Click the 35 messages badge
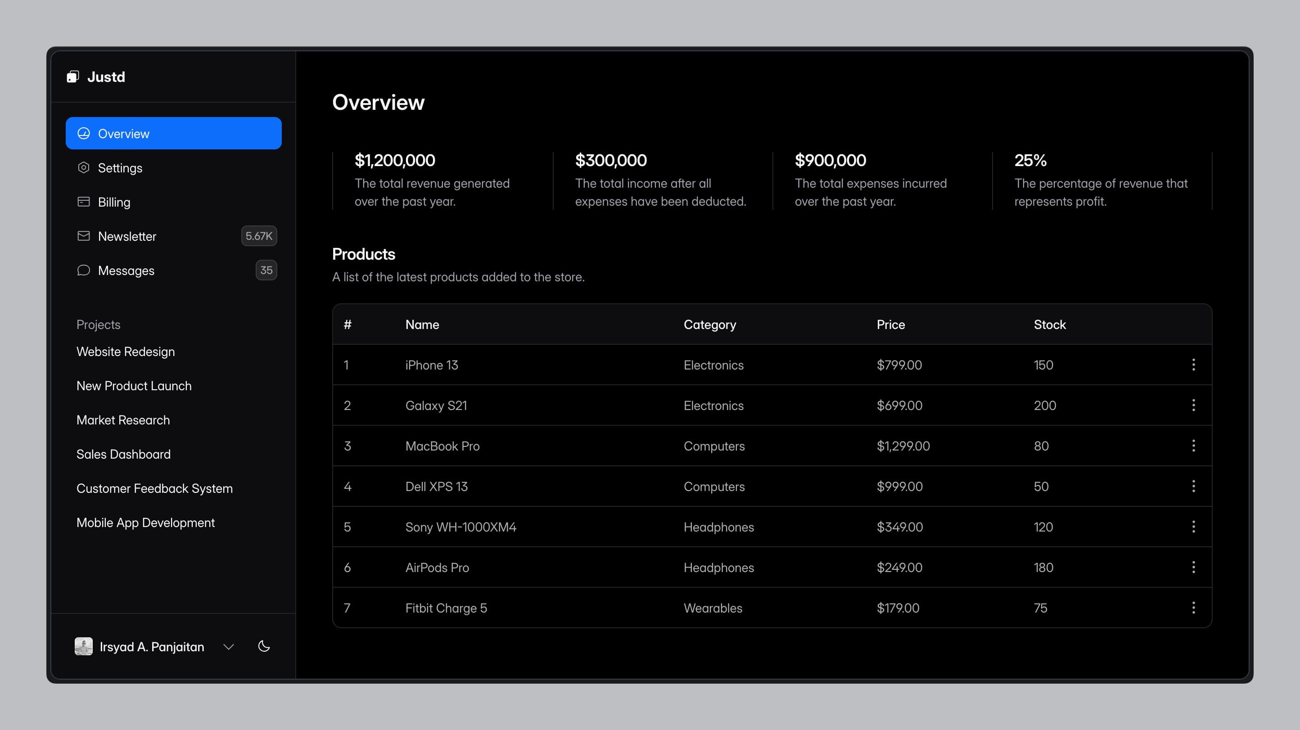1300x730 pixels. pyautogui.click(x=266, y=270)
